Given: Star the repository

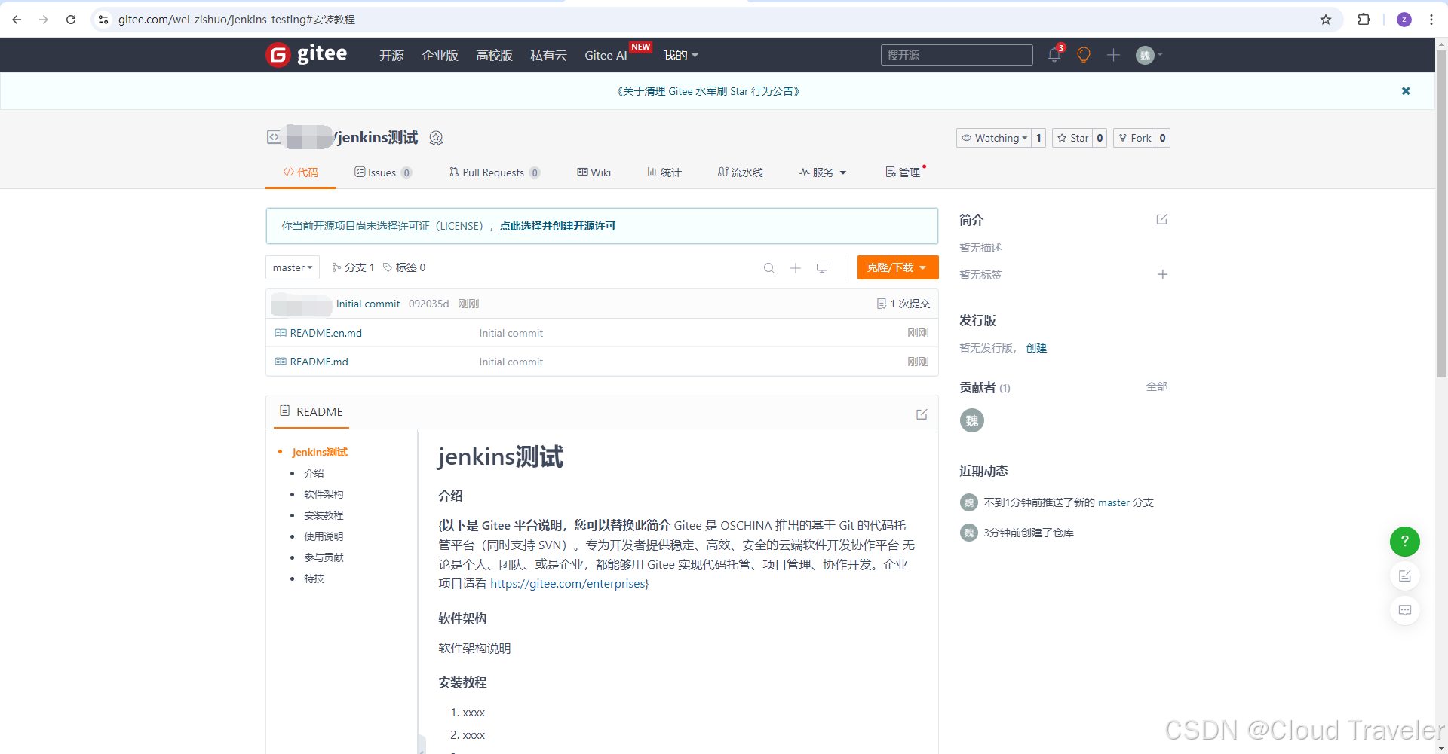Looking at the screenshot, I should coord(1072,138).
